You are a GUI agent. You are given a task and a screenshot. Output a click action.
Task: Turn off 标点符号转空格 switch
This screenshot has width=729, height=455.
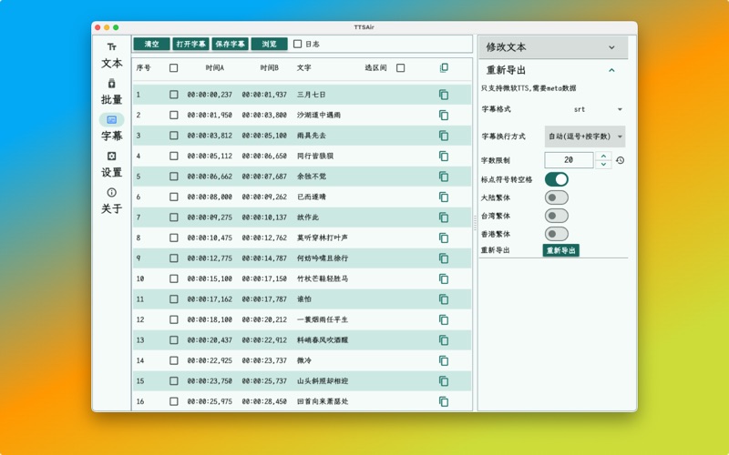tap(557, 179)
